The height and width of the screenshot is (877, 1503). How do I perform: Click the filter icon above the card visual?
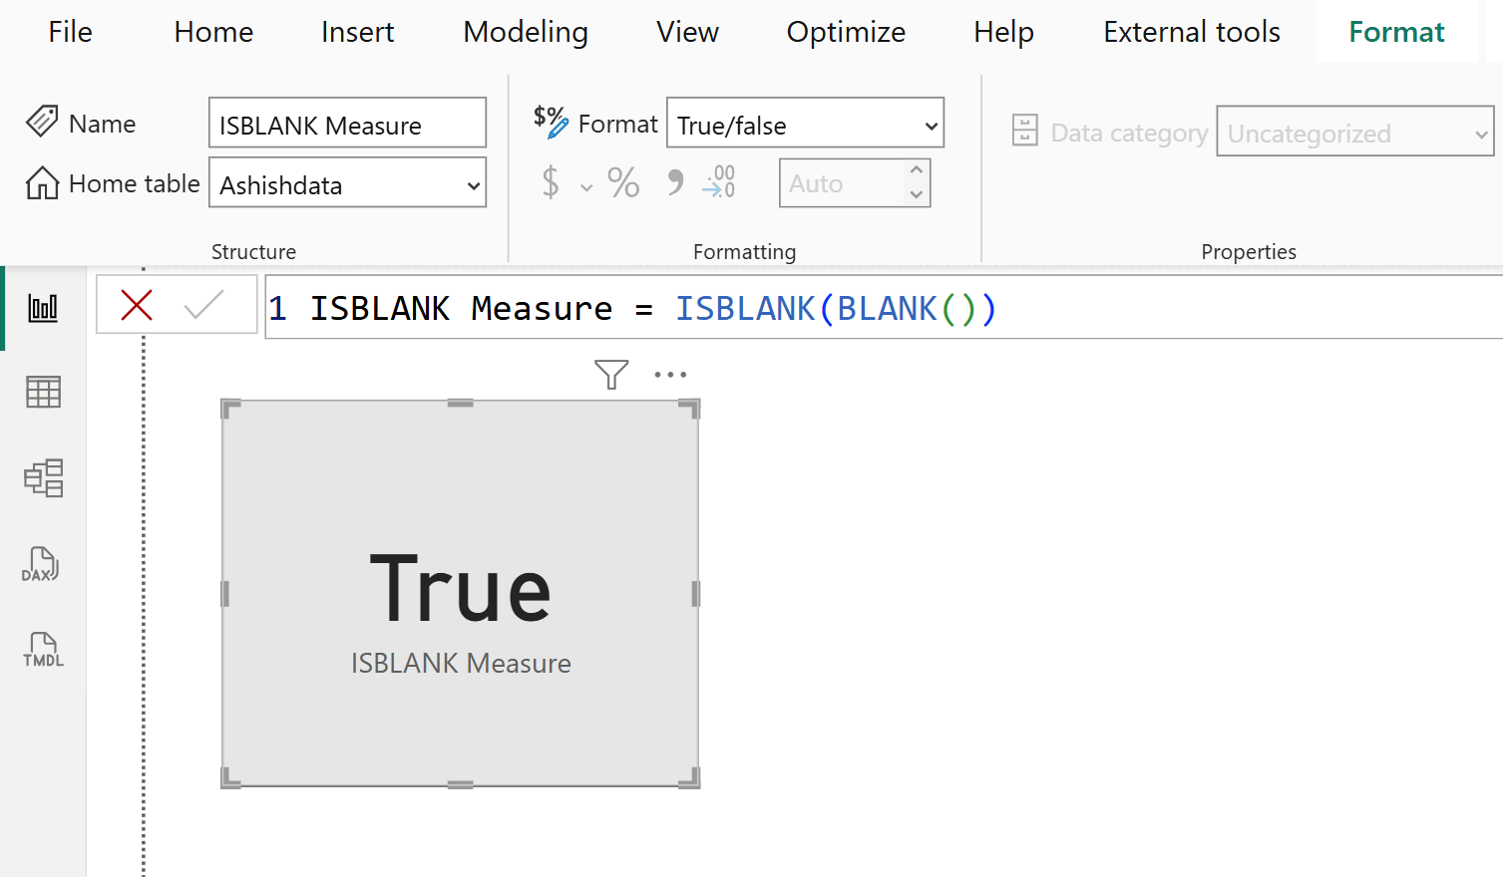(610, 374)
